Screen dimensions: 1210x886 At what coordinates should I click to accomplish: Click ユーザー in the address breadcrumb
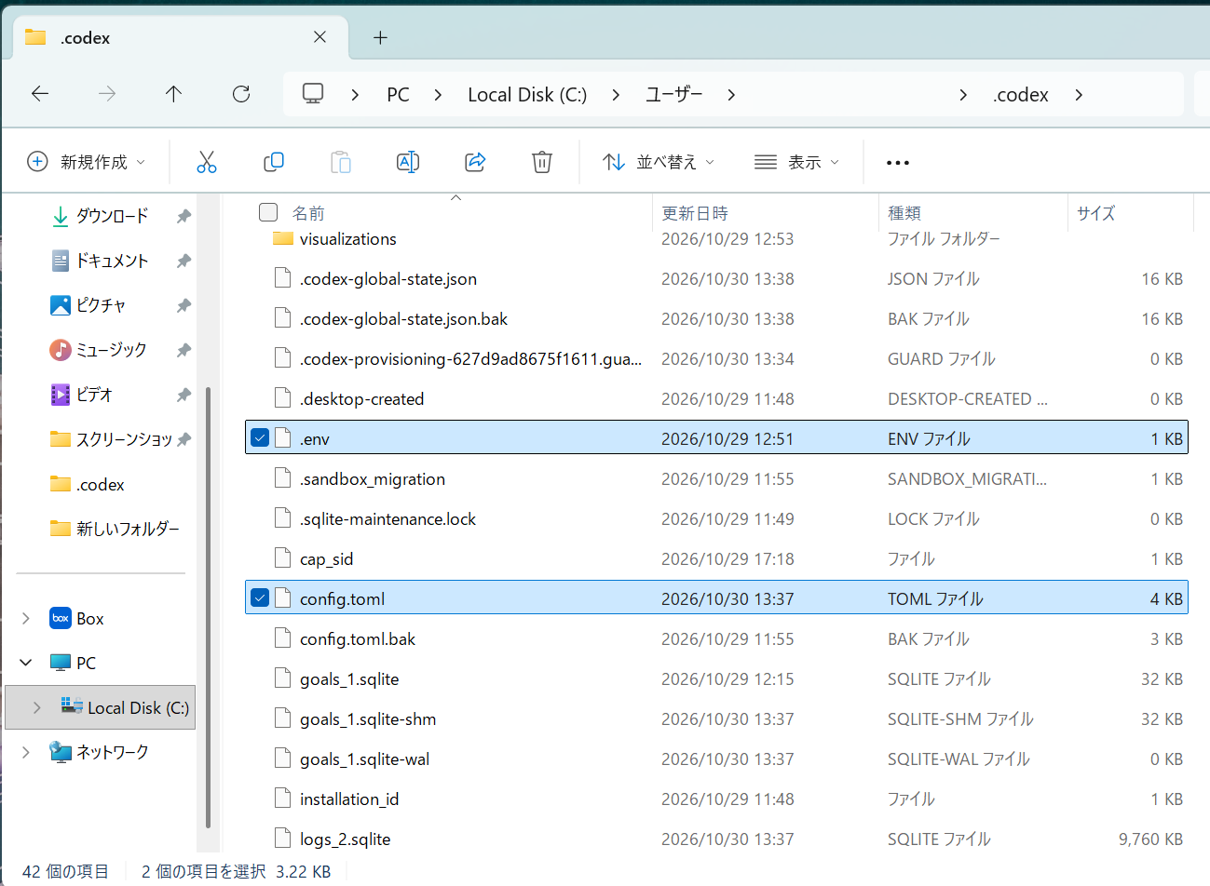pyautogui.click(x=674, y=95)
